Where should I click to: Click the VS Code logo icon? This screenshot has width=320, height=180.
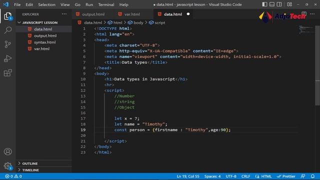[x=6, y=4]
